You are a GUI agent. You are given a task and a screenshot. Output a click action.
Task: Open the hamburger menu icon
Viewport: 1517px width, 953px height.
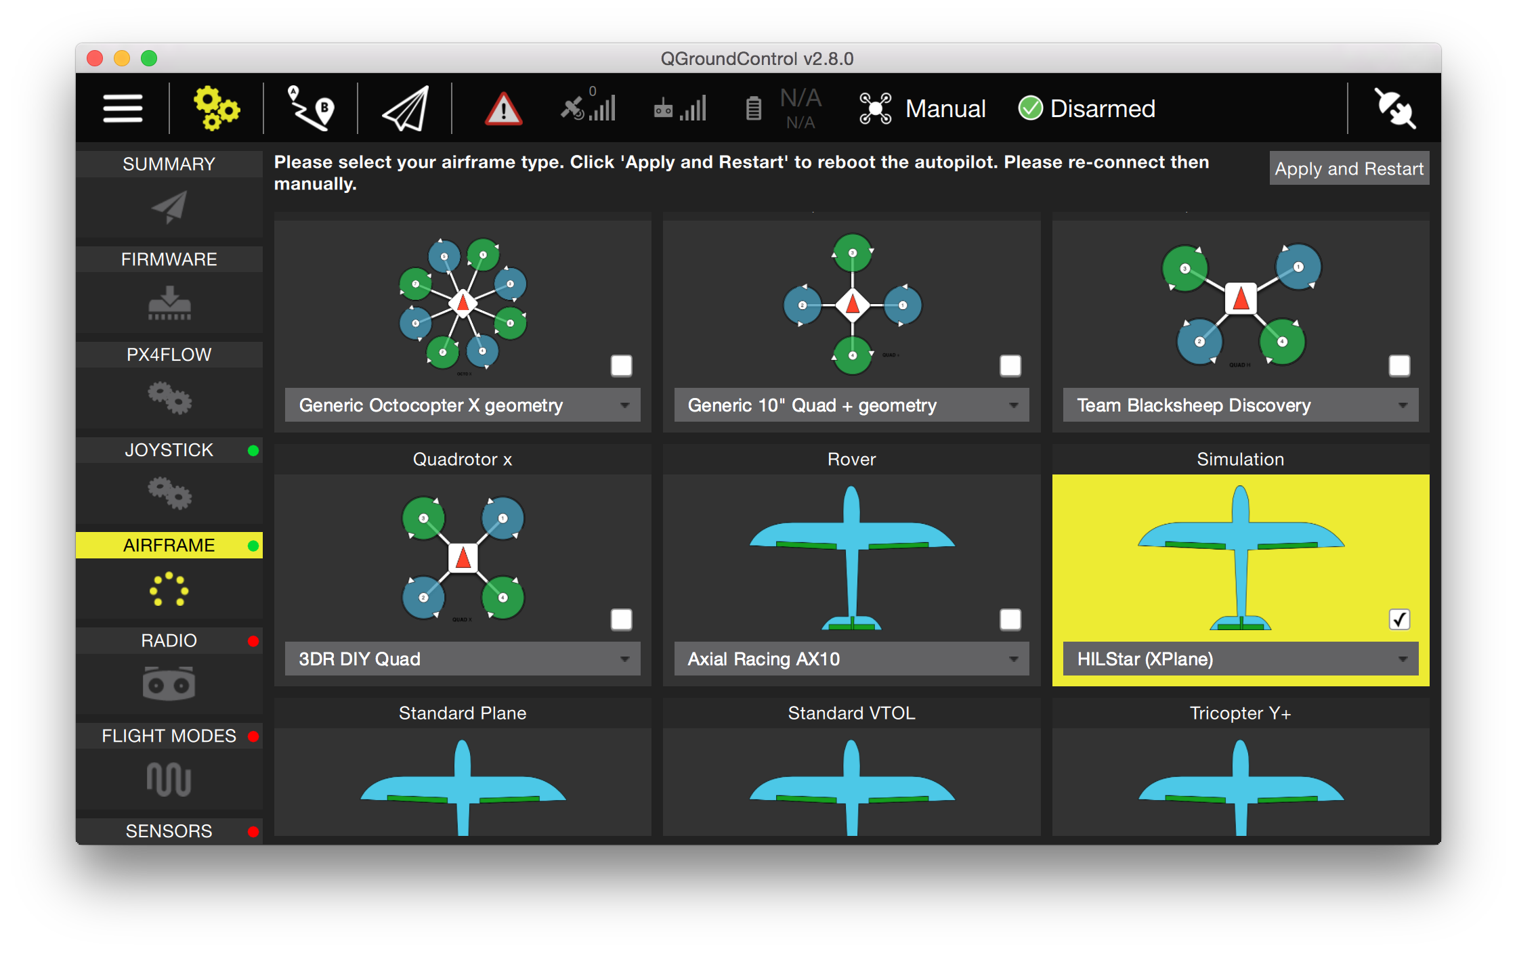click(123, 108)
